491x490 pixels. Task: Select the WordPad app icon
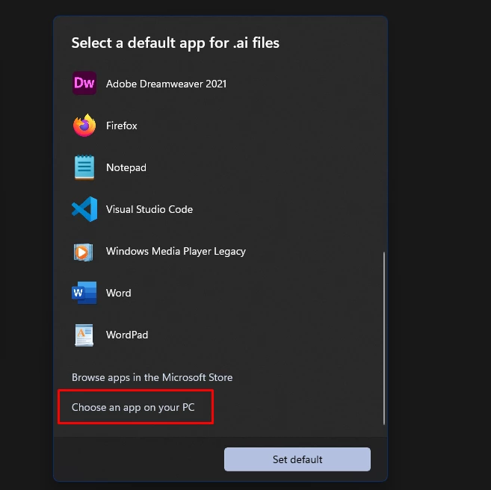coord(84,335)
